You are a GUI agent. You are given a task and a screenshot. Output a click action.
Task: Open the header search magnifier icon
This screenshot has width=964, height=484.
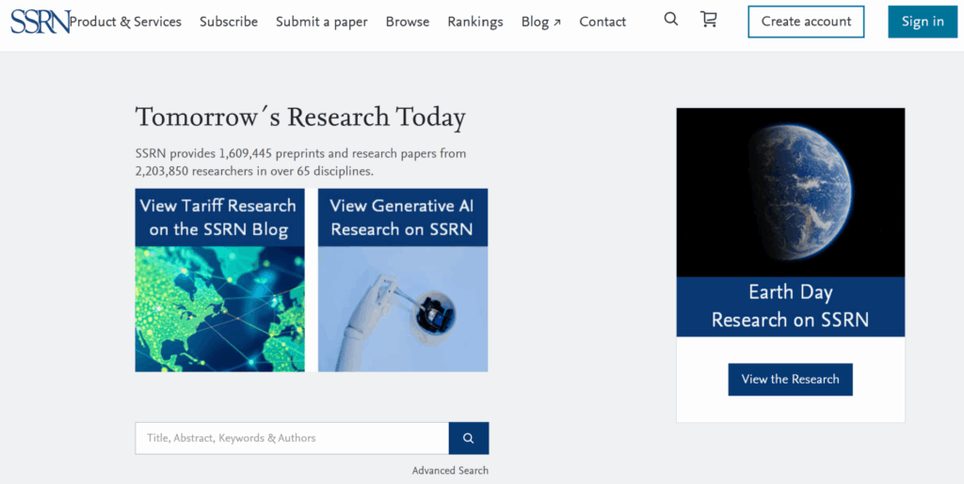(670, 20)
